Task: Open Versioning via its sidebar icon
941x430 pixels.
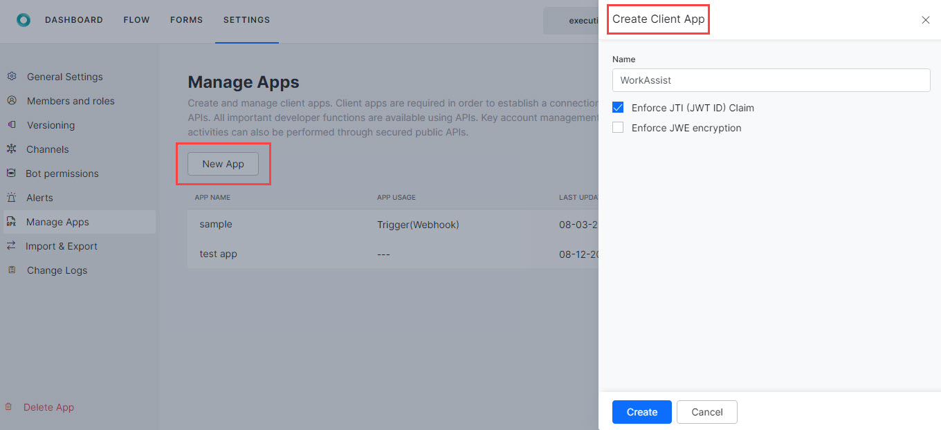Action: tap(12, 124)
